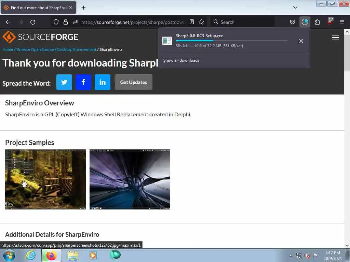Click the sourceforge.net URL address field
350x262 pixels.
133,22
